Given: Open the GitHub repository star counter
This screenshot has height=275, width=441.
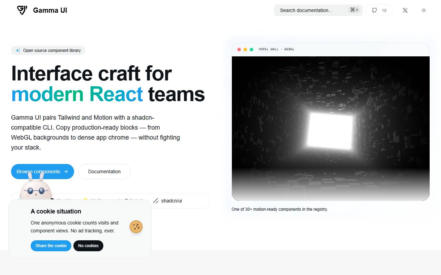Looking at the screenshot, I should [379, 10].
